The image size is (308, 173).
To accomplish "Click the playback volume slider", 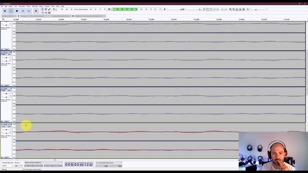I will click(x=192, y=9).
